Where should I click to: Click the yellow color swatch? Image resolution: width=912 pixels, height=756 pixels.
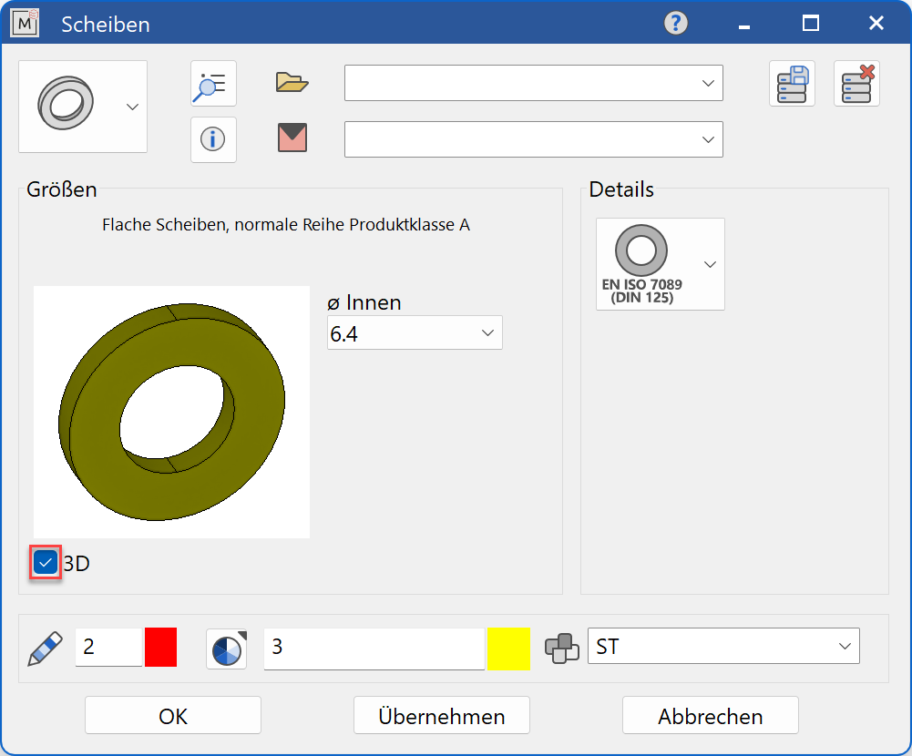click(x=509, y=649)
